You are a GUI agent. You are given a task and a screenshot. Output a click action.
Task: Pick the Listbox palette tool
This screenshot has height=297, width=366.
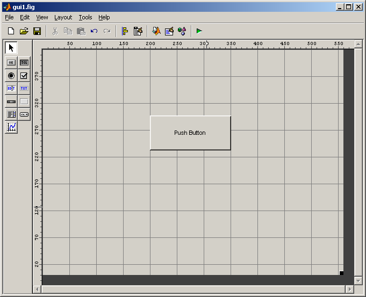11,114
